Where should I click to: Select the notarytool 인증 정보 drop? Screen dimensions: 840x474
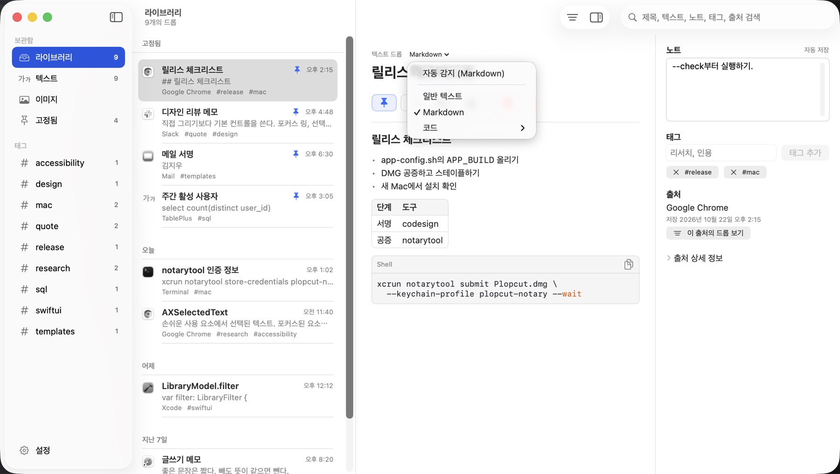(x=238, y=280)
